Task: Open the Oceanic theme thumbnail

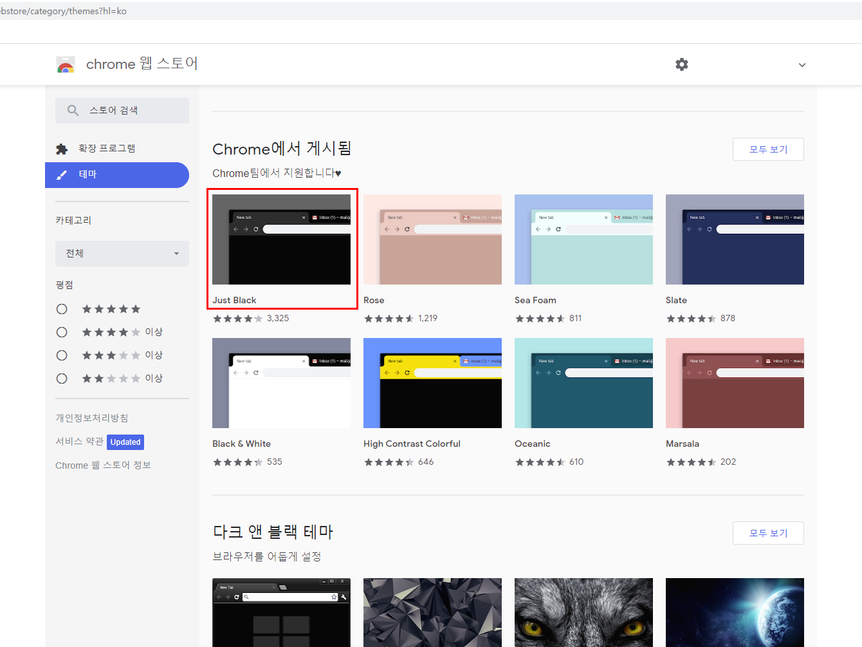Action: 583,383
